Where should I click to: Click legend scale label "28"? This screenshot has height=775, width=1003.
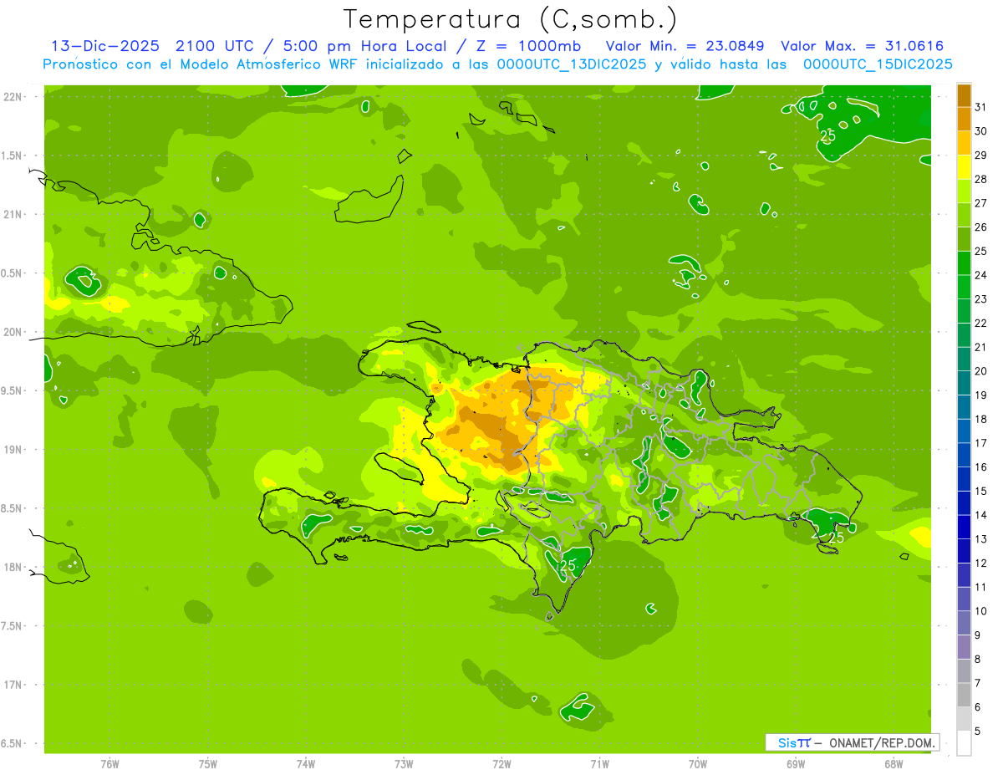coord(980,179)
